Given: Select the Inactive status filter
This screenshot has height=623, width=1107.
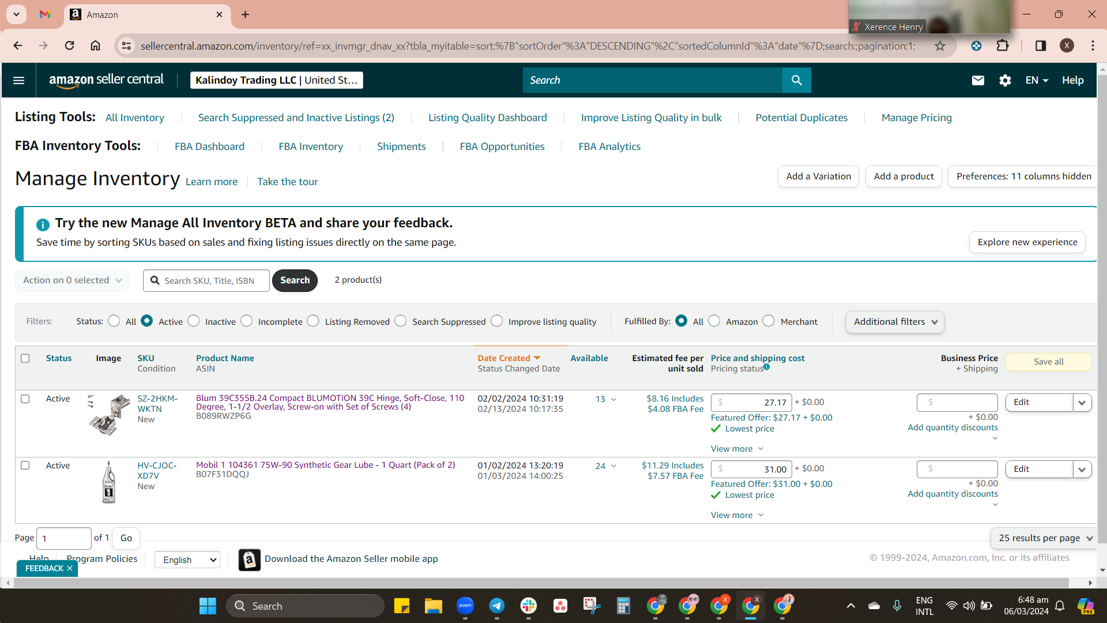Looking at the screenshot, I should pos(194,321).
